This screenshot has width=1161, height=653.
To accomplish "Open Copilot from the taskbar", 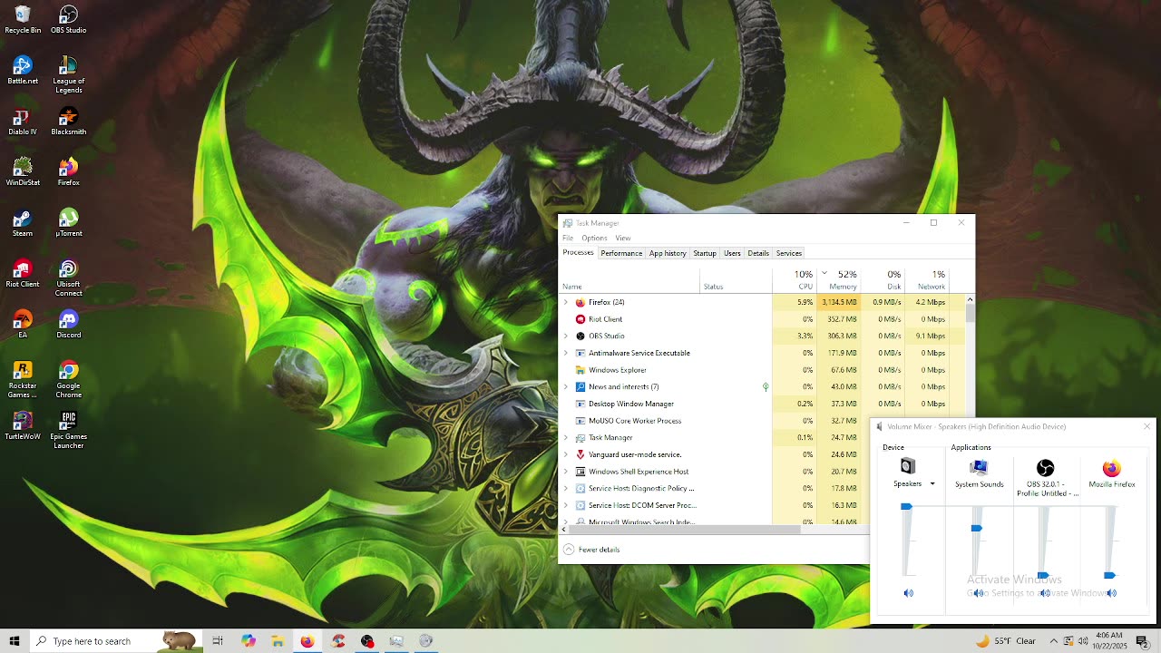I will 248,641.
